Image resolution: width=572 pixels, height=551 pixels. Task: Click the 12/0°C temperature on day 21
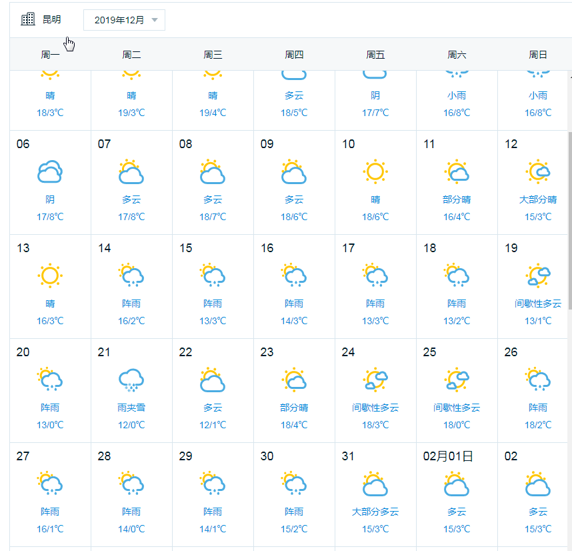(x=131, y=425)
